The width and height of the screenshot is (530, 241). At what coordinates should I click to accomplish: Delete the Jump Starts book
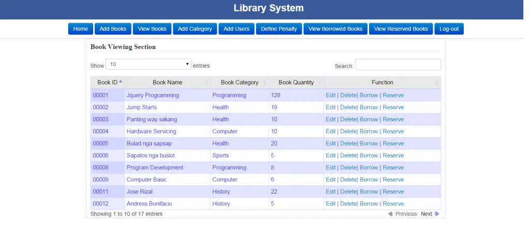348,107
